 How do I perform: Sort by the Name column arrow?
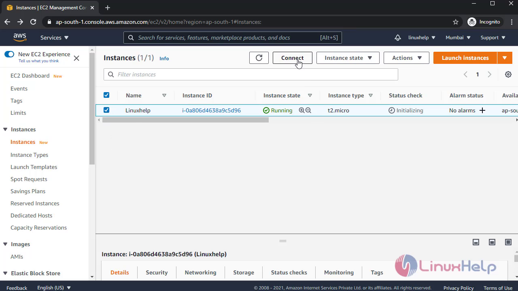pos(164,95)
